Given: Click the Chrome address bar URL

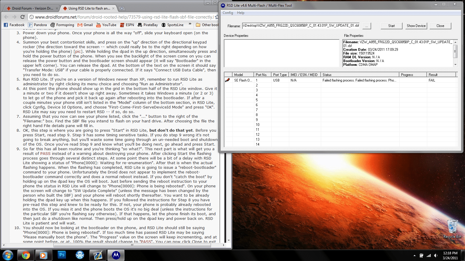Looking at the screenshot, I should click(x=124, y=17).
